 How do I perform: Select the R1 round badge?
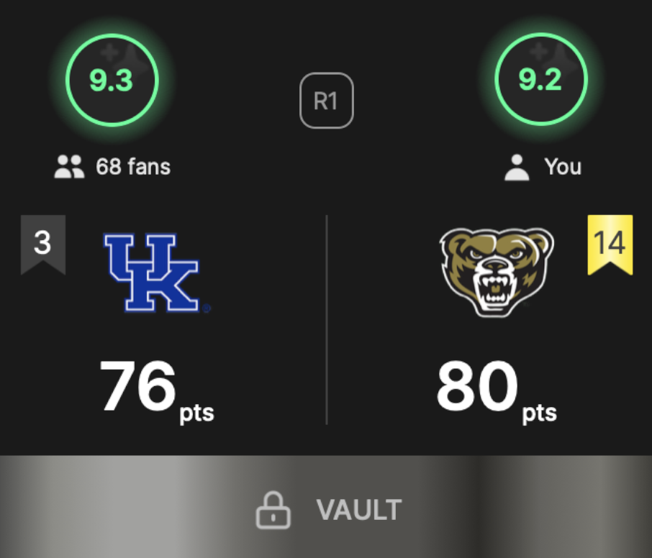tap(327, 101)
